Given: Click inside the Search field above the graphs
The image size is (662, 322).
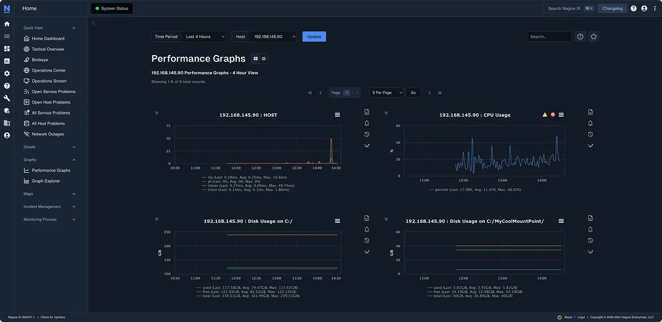Looking at the screenshot, I should coord(549,36).
